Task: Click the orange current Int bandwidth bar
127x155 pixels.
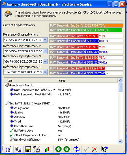Action: point(86,25)
